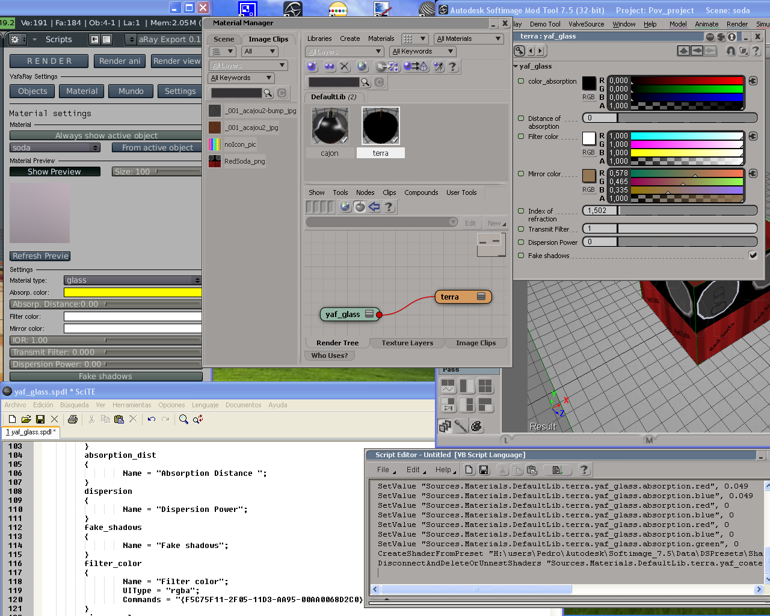
Task: Click the connection plug icon for Filter color
Action: point(753,136)
